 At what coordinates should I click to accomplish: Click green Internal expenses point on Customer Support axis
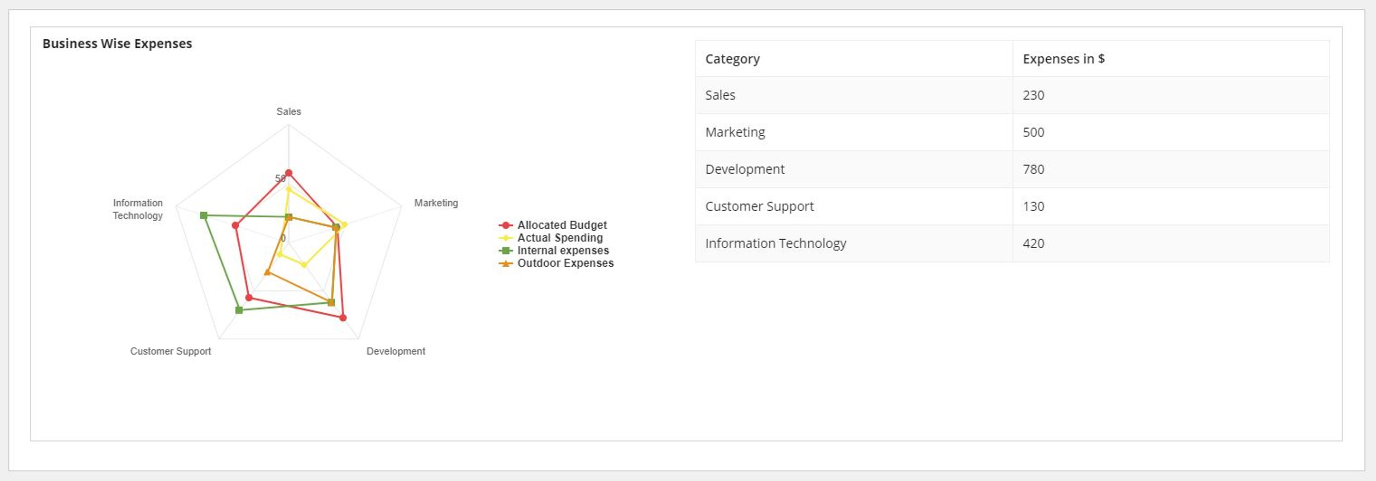239,310
